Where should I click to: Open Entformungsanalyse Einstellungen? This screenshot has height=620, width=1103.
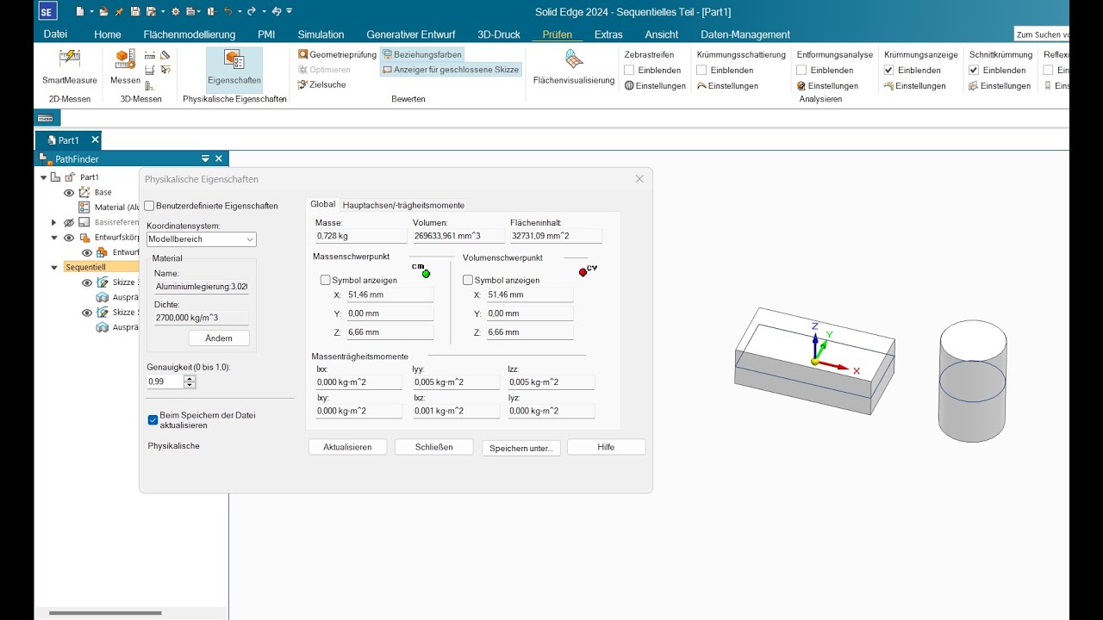(x=827, y=86)
